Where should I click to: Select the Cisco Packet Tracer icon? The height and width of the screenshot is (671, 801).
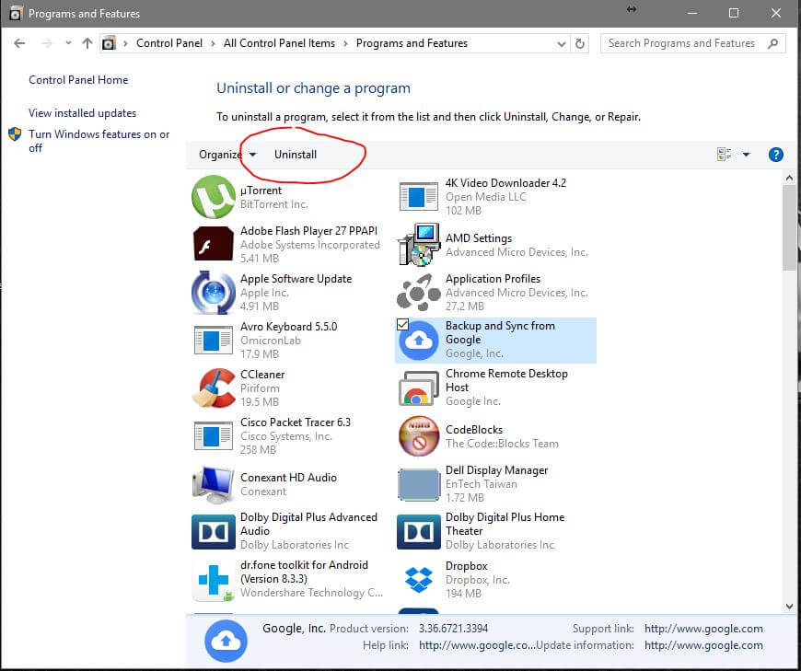[214, 435]
